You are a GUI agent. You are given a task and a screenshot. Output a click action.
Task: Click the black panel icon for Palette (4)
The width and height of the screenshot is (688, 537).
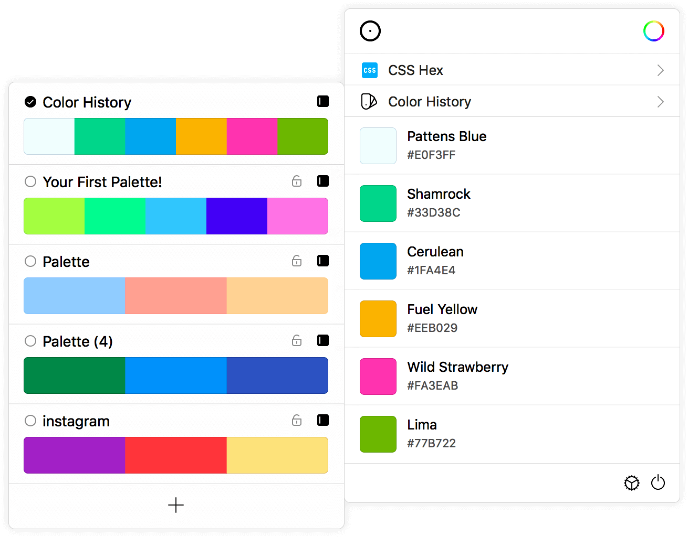[x=323, y=340]
